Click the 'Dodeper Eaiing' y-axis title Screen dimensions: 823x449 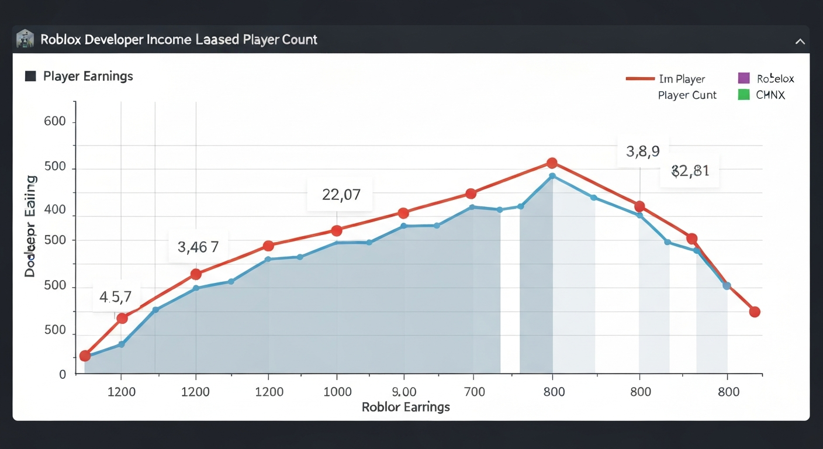pos(30,226)
